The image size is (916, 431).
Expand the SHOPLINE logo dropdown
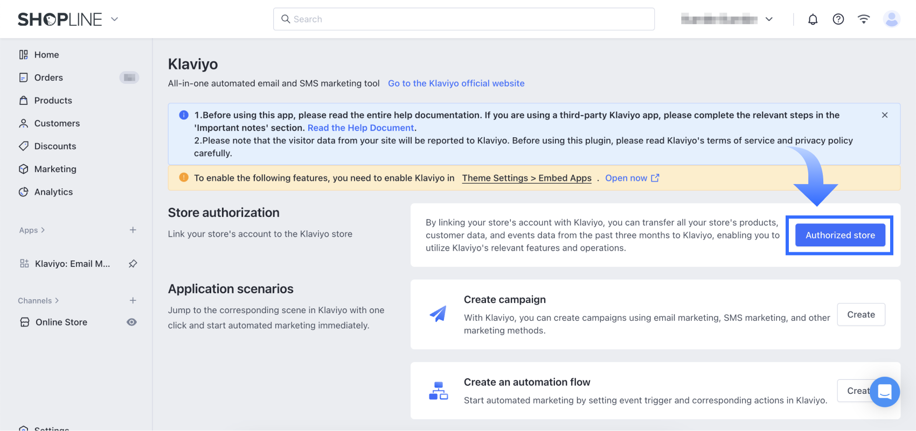click(114, 19)
